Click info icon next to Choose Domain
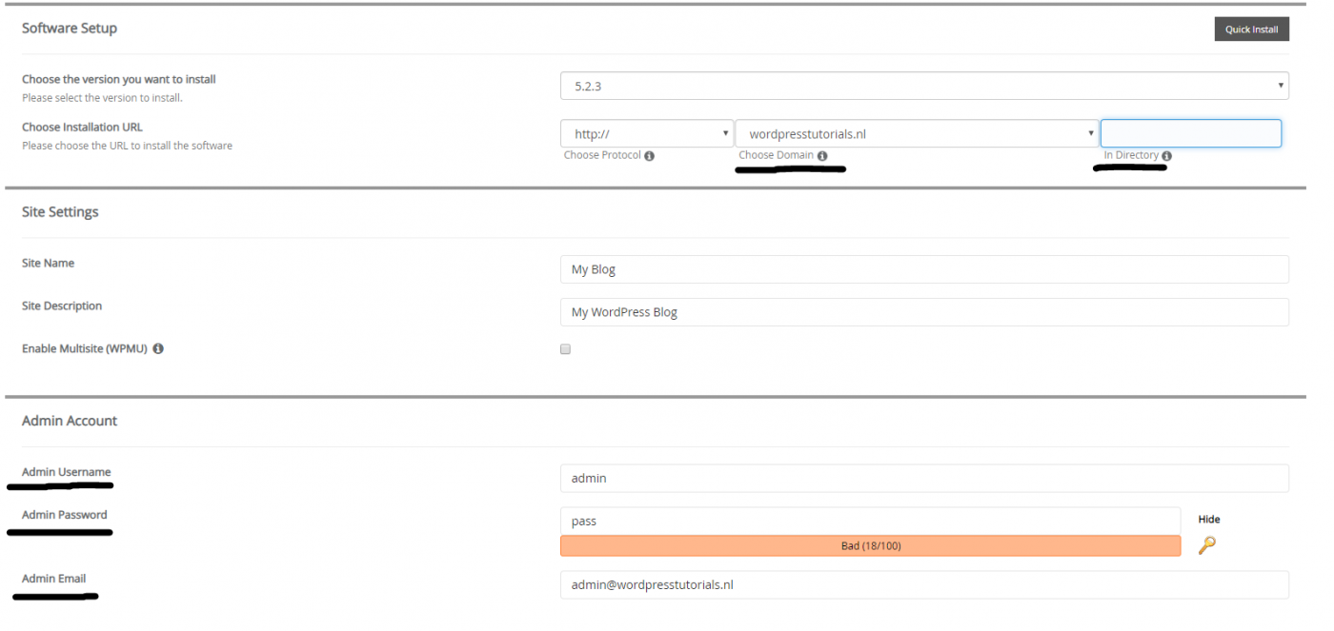Screen dimensions: 1334x631 click(x=822, y=156)
